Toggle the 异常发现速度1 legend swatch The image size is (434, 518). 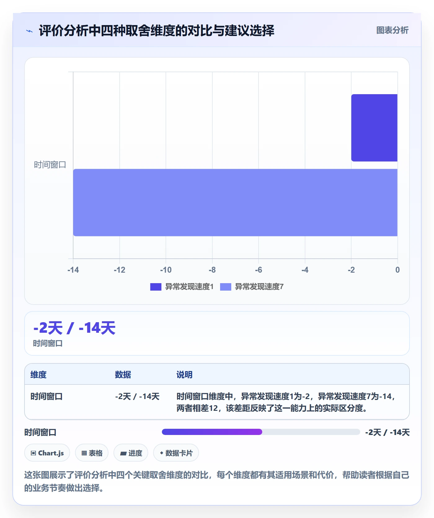pyautogui.click(x=156, y=287)
